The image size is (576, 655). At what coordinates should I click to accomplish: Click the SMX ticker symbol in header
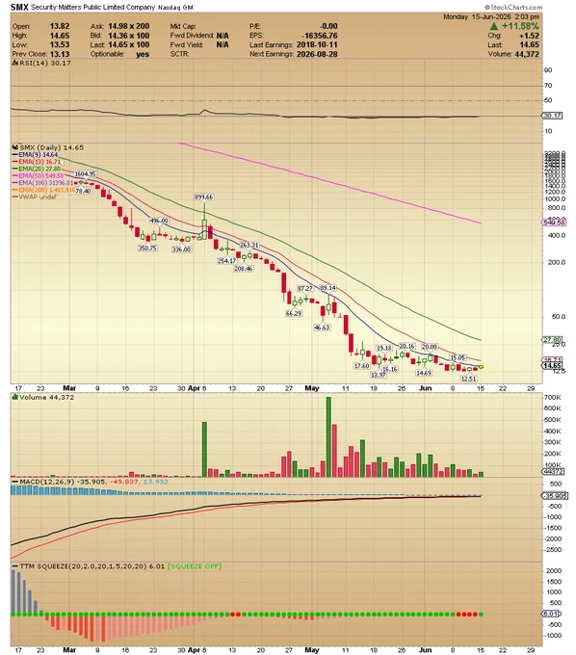click(x=19, y=7)
